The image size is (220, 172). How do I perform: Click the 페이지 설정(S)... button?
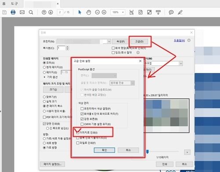coord(52,164)
